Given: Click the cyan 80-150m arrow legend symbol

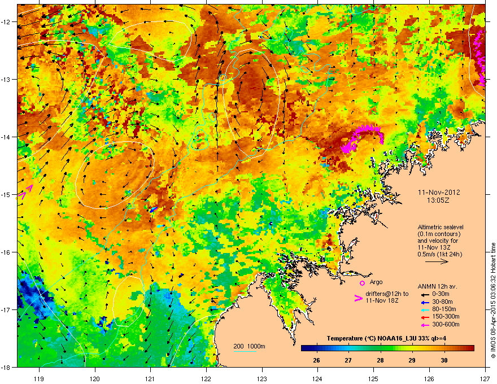Looking at the screenshot, I should click(x=425, y=309).
